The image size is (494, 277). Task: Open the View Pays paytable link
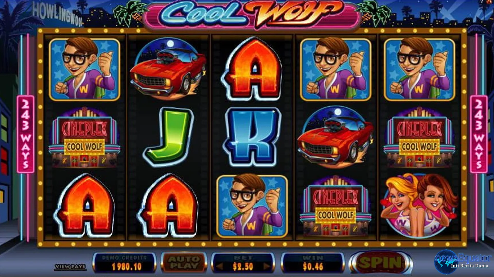(70, 267)
